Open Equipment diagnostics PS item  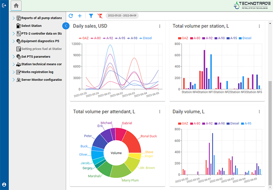point(40,41)
